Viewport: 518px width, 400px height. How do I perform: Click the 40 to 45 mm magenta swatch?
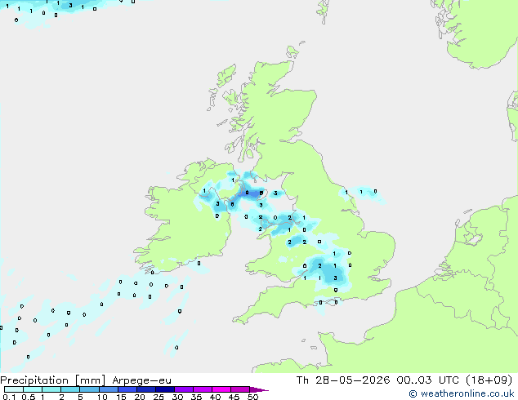pos(221,389)
